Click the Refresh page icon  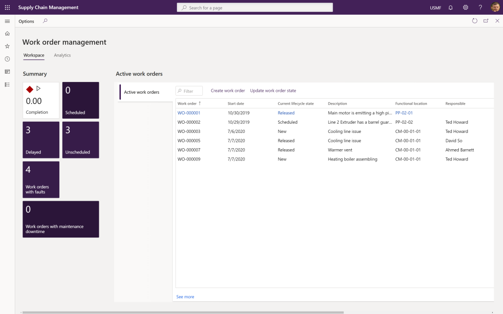(x=475, y=21)
